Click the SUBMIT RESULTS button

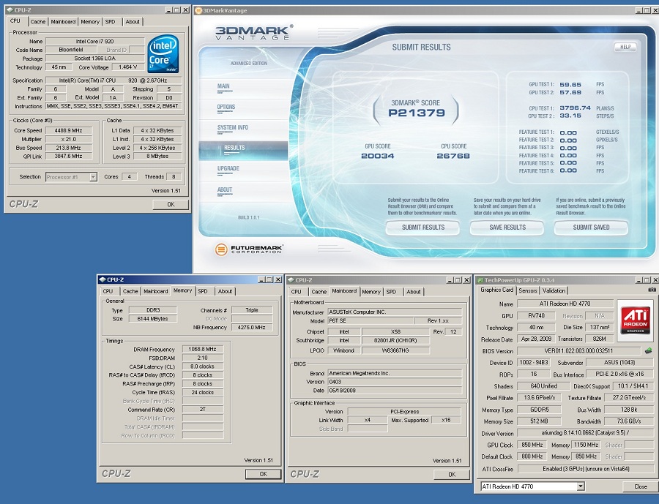(422, 227)
